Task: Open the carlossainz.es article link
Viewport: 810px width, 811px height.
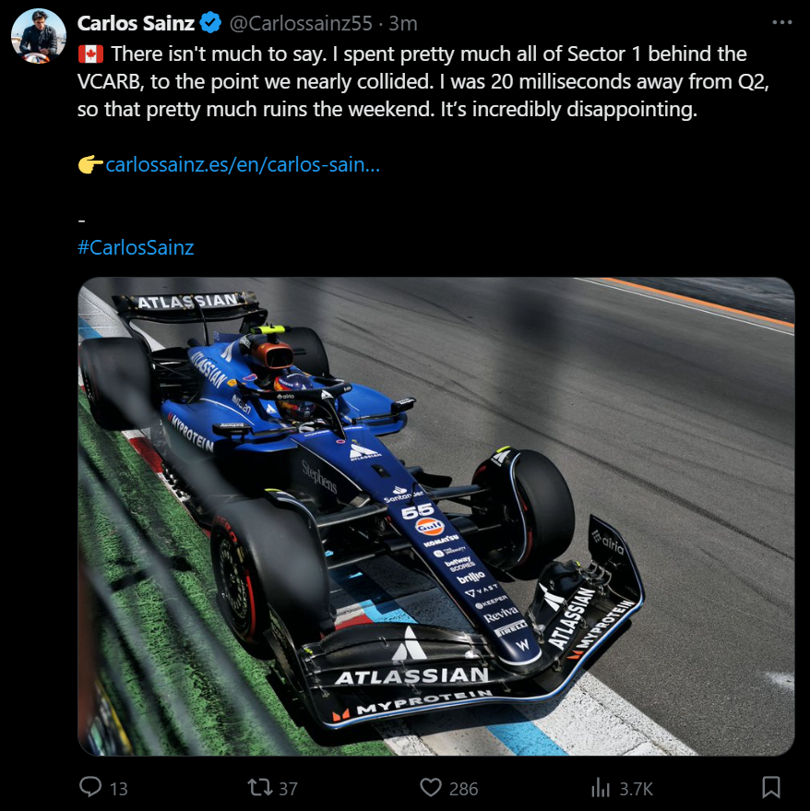Action: coord(243,164)
